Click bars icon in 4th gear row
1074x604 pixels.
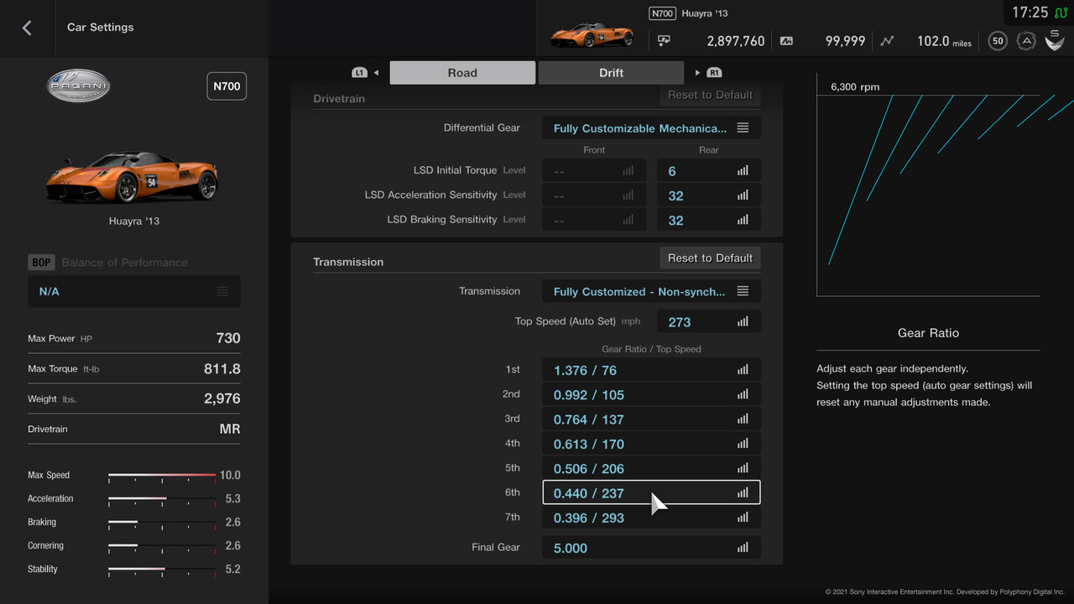(x=743, y=444)
